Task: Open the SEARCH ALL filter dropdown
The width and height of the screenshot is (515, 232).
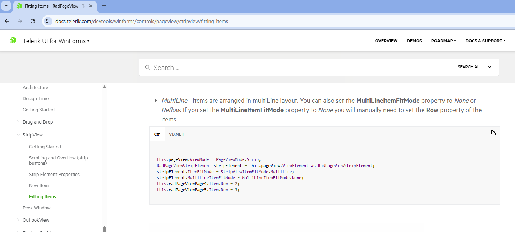Action: point(474,67)
